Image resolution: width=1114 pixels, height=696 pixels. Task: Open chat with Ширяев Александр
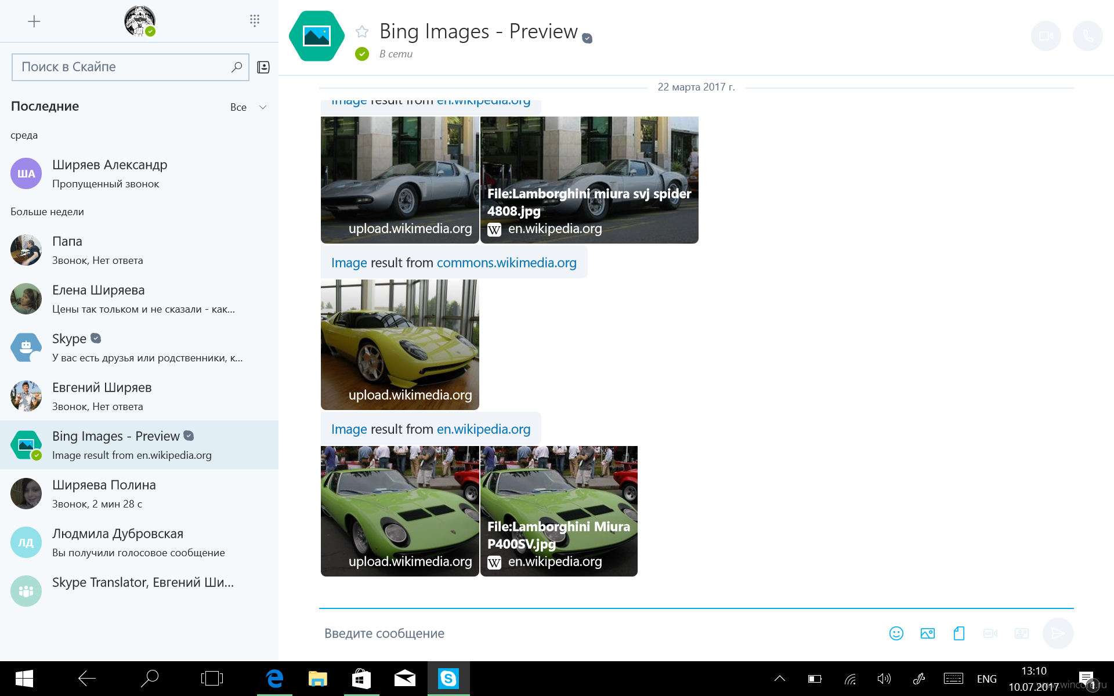click(x=139, y=173)
